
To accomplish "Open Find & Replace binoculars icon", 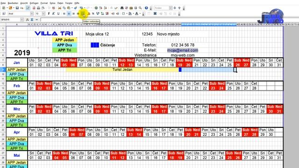I will (x=122, y=8).
